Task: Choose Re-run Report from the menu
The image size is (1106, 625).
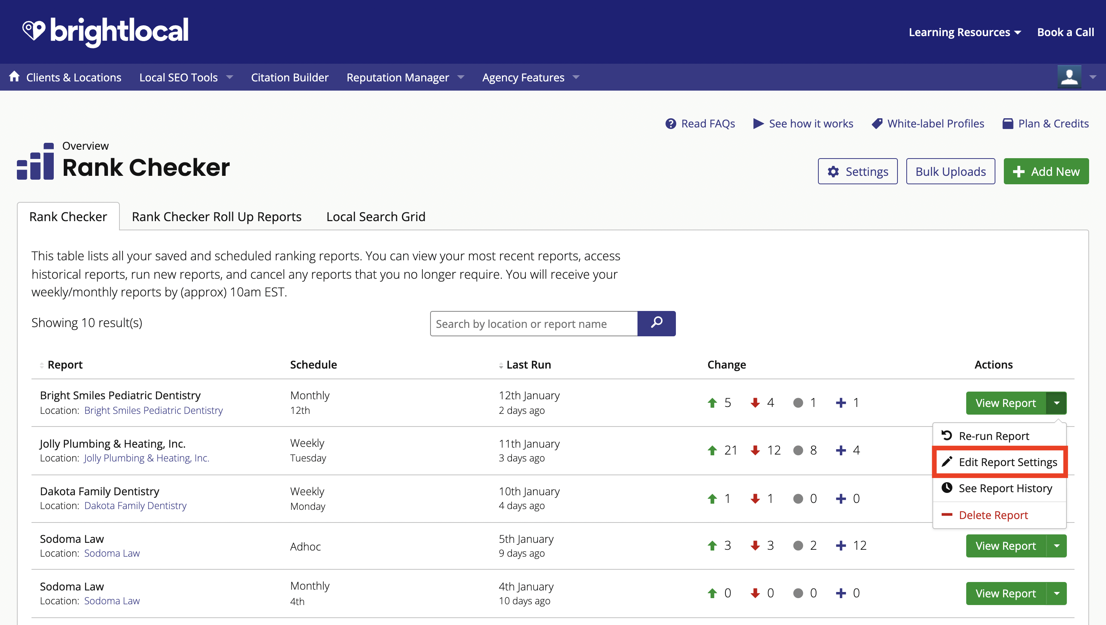Action: pos(1000,436)
